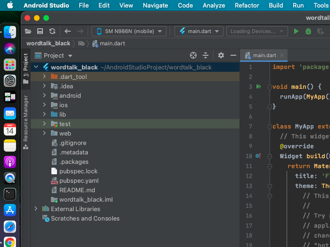
Task: Select README.md in the project tree
Action: click(x=77, y=190)
